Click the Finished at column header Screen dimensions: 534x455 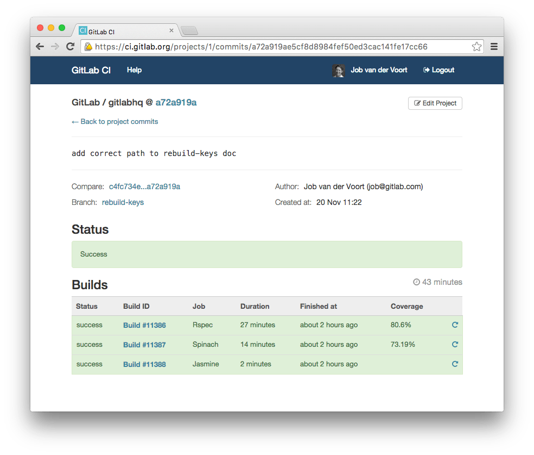pos(319,306)
